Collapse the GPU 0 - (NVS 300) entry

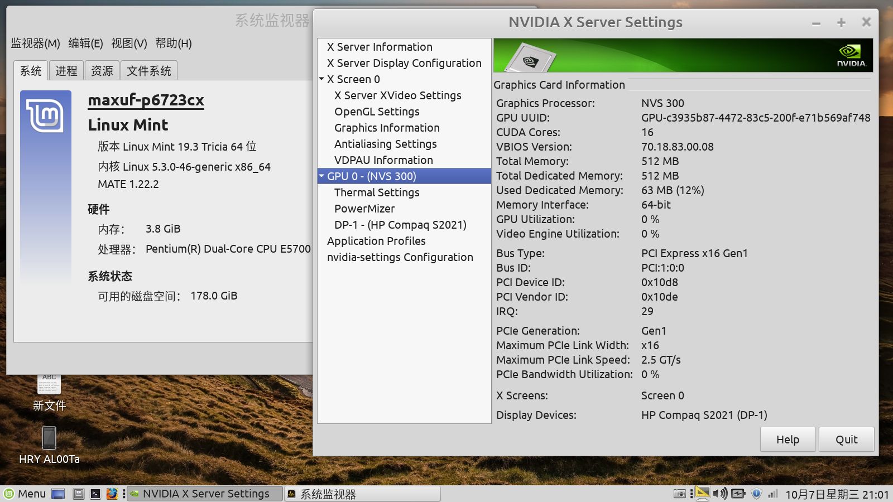pos(322,176)
